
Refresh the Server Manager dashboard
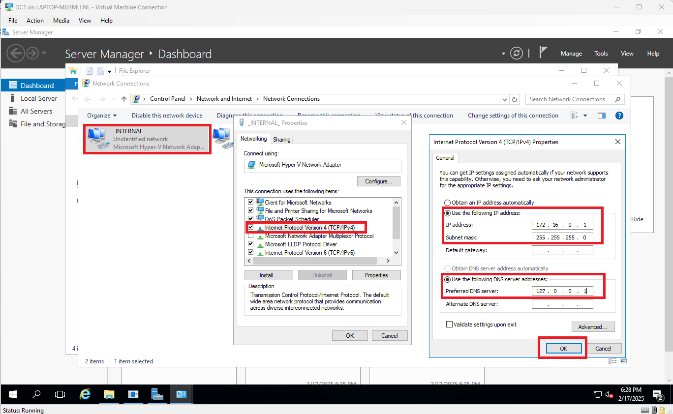click(516, 53)
